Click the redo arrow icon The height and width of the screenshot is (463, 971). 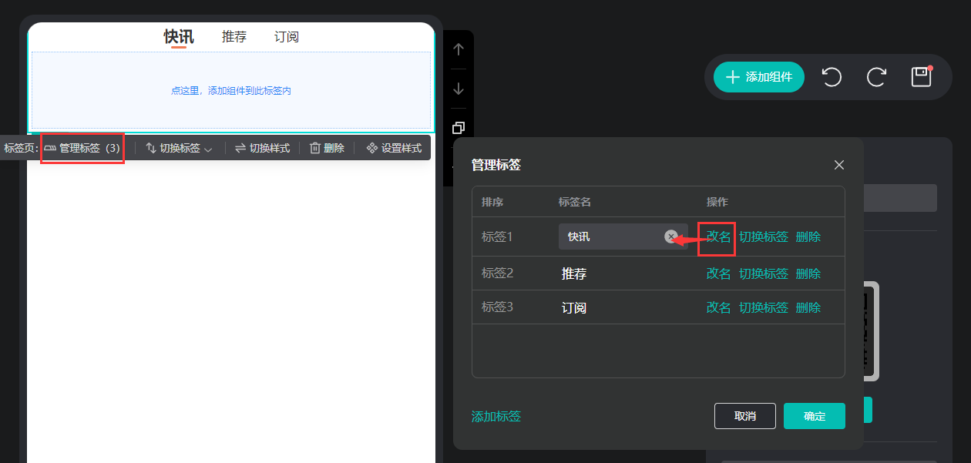876,77
